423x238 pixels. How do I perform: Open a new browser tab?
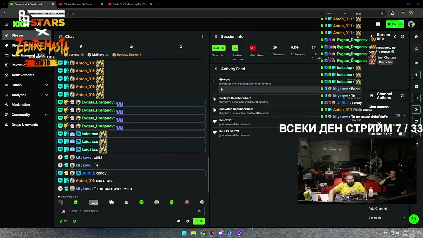coord(159,4)
